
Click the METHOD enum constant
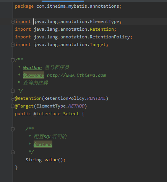[76, 106]
